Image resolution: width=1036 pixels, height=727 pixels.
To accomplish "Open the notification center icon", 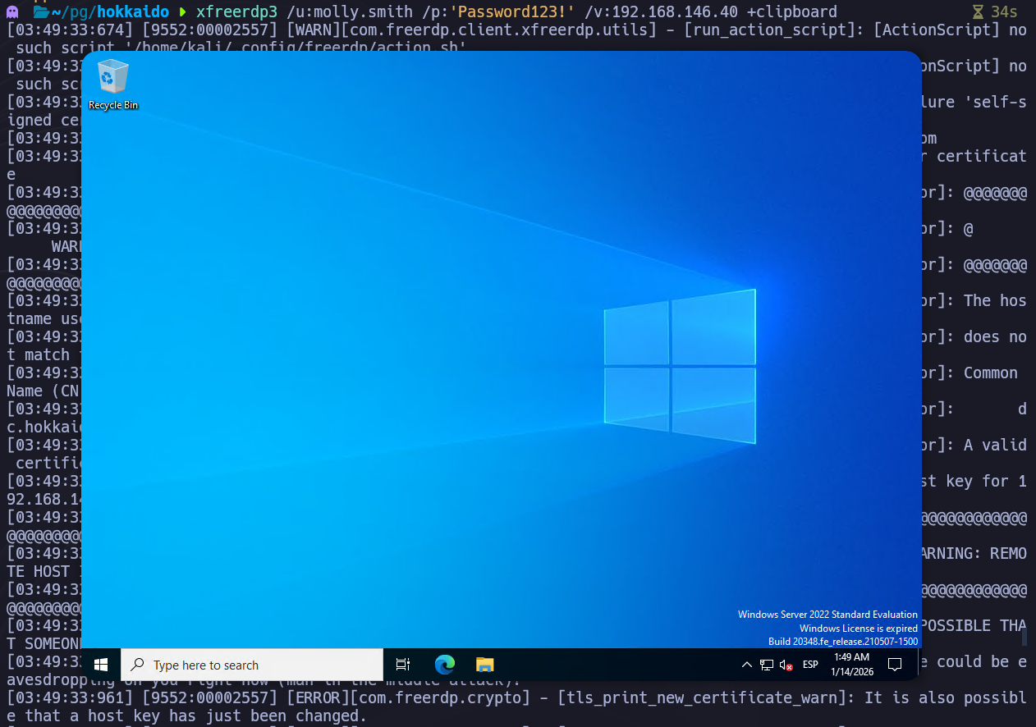I will pyautogui.click(x=896, y=665).
